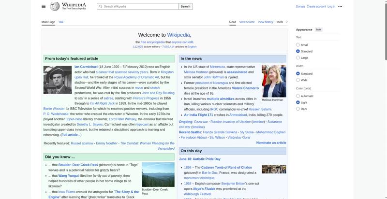The width and height of the screenshot is (387, 199).
Task: Click the Wikipedia globe logo
Action: pyautogui.click(x=55, y=6)
